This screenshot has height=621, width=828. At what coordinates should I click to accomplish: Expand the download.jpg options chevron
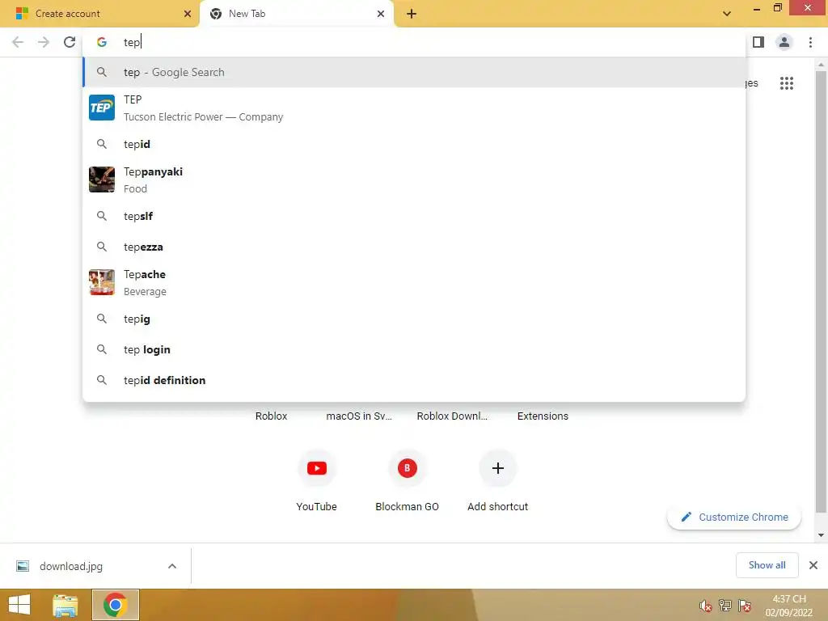coord(172,566)
